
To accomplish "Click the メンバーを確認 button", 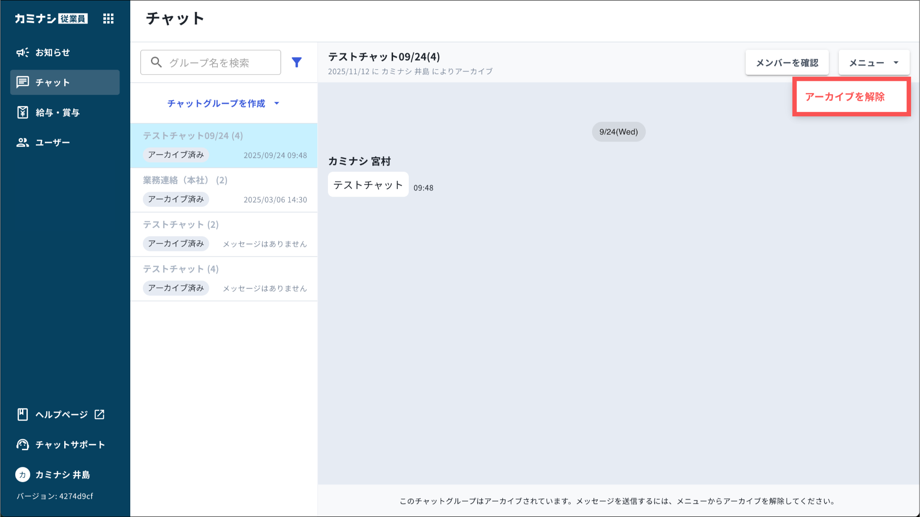I will (787, 62).
